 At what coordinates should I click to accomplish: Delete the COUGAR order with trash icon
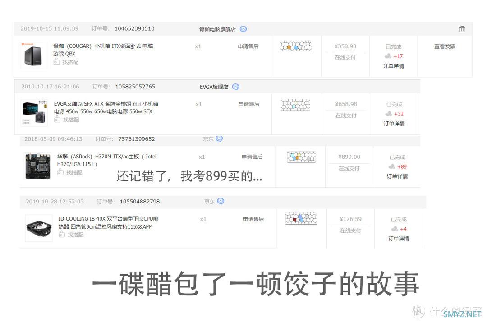462,29
